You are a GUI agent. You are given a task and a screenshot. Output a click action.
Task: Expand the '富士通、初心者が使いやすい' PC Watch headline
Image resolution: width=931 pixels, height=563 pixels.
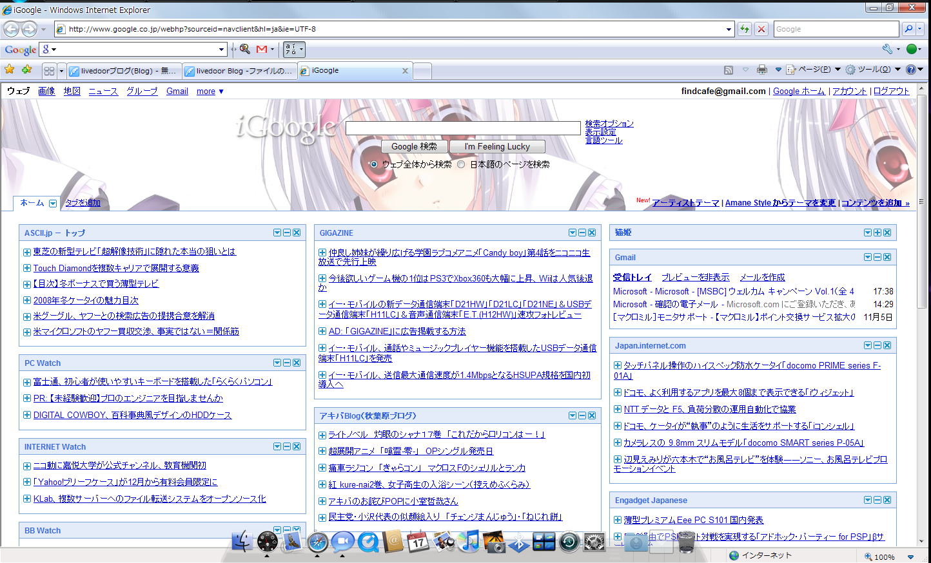coord(27,382)
